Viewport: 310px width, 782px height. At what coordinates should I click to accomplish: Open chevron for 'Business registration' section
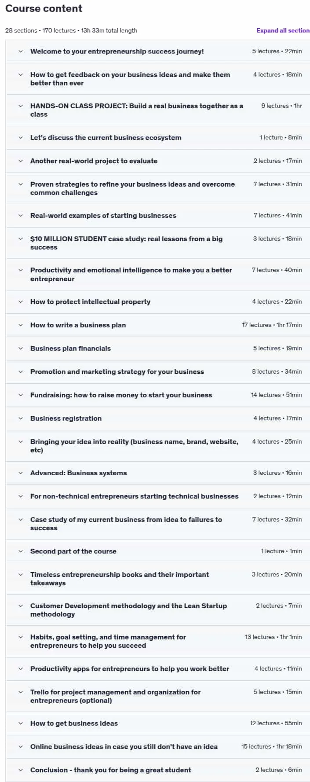(x=21, y=419)
